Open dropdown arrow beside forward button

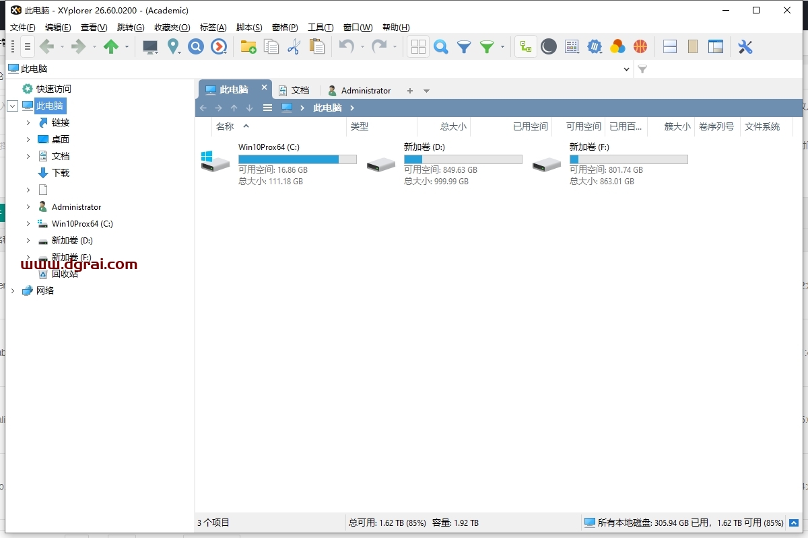click(94, 47)
